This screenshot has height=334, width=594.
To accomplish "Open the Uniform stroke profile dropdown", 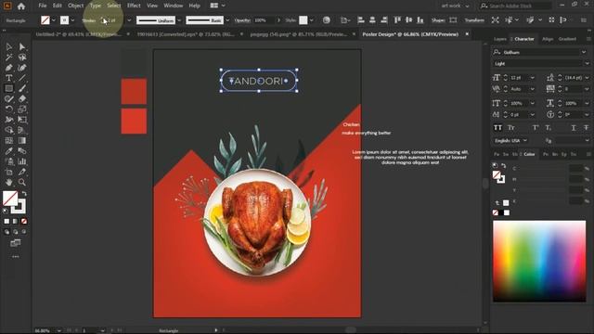I will coord(179,20).
